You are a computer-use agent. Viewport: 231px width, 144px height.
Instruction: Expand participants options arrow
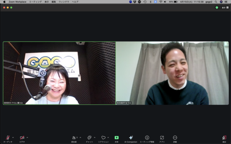tap(80, 138)
